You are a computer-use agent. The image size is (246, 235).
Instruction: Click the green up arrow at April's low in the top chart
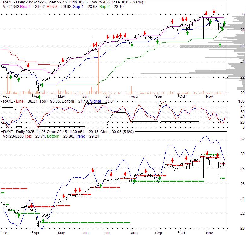click(x=39, y=88)
